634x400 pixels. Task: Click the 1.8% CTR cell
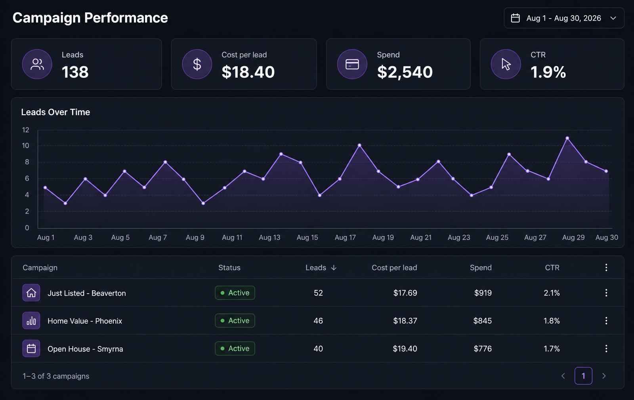[x=552, y=321]
